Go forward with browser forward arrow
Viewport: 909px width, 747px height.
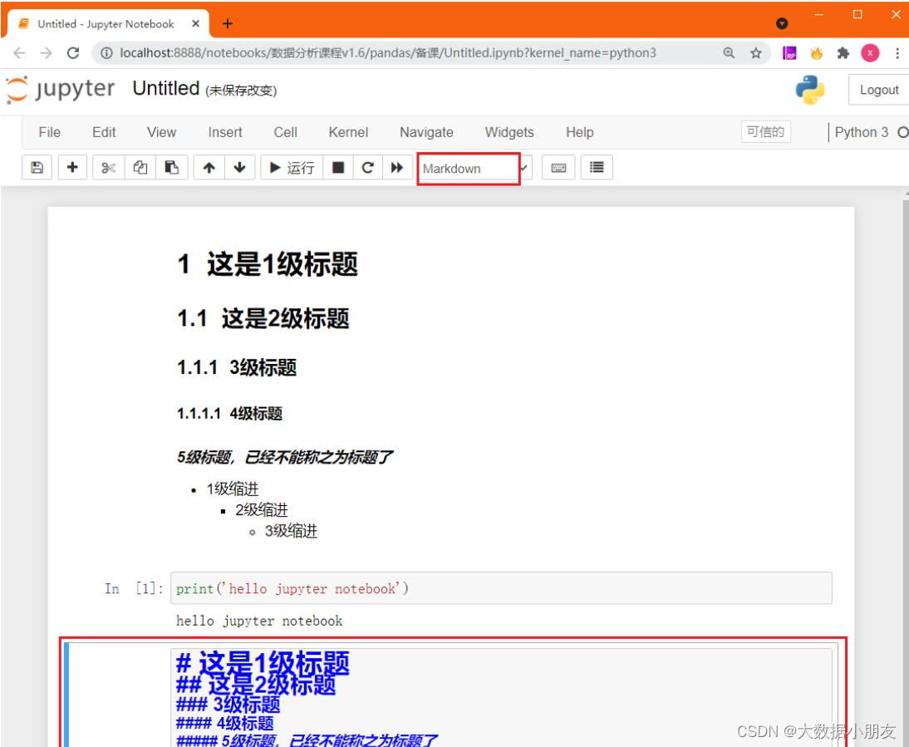[46, 53]
